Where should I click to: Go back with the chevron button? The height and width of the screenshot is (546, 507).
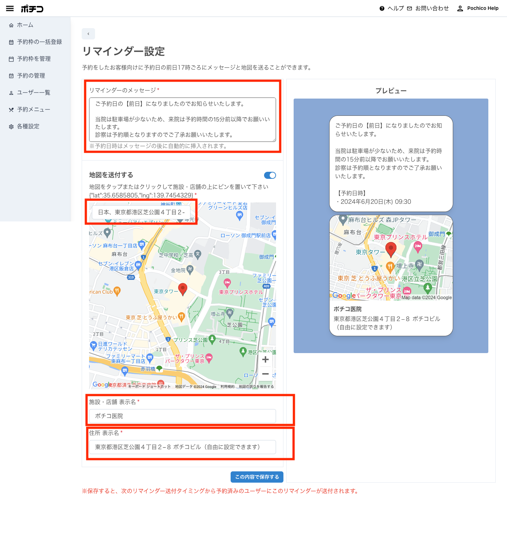click(x=88, y=34)
